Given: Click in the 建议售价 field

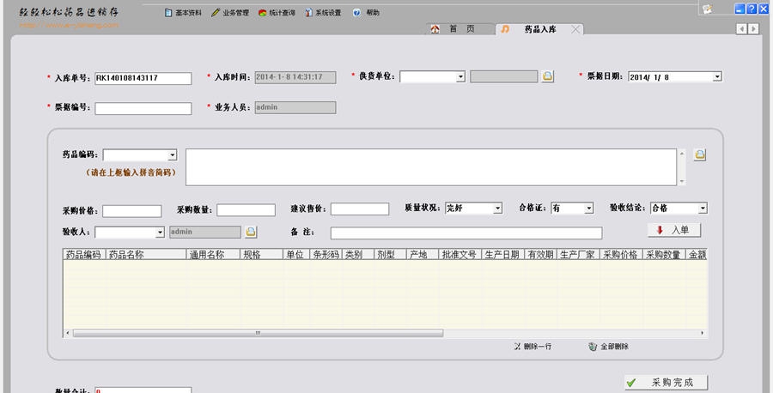Looking at the screenshot, I should (x=360, y=209).
